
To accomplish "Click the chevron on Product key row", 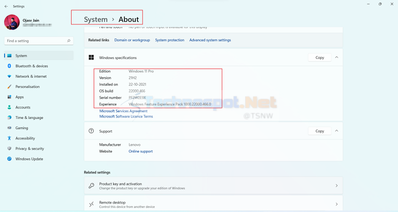I will click(x=337, y=186).
